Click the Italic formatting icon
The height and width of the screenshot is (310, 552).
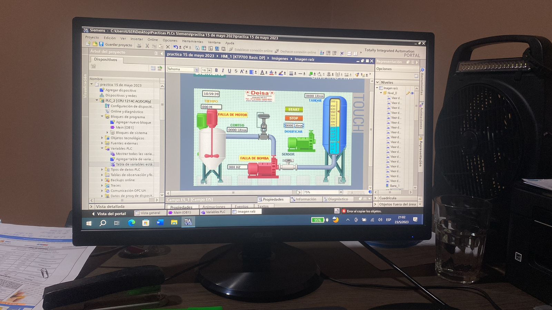(x=223, y=71)
